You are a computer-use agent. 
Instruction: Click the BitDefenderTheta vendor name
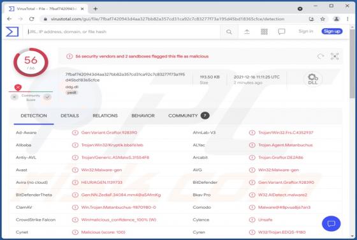click(x=34, y=195)
